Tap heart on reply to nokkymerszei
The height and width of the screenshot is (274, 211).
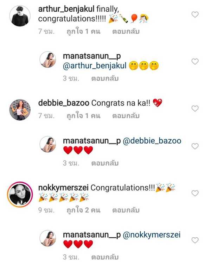195,240
